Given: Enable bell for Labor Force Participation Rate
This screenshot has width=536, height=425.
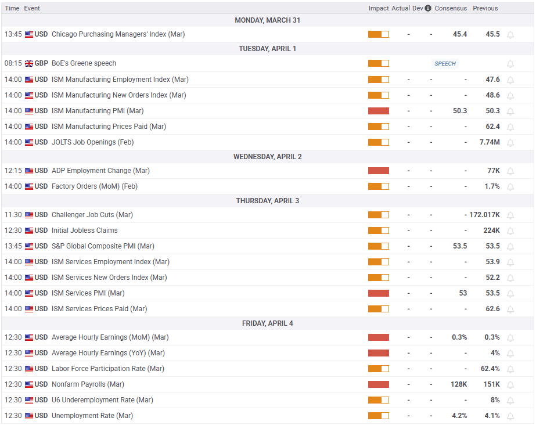Looking at the screenshot, I should pos(510,369).
